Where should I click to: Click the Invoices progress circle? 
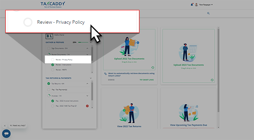[x=49, y=96]
